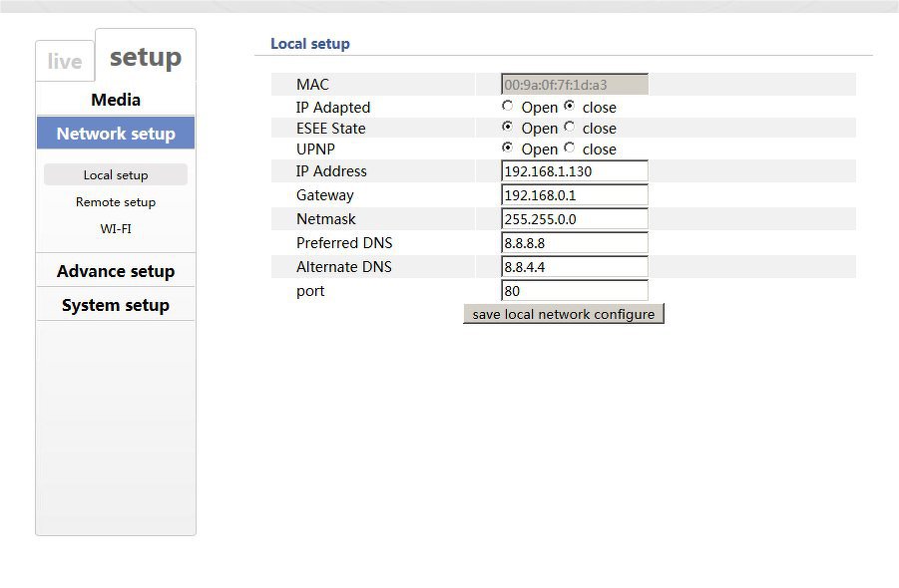Select Open for ESEE State
899x588 pixels.
pyautogui.click(x=508, y=127)
